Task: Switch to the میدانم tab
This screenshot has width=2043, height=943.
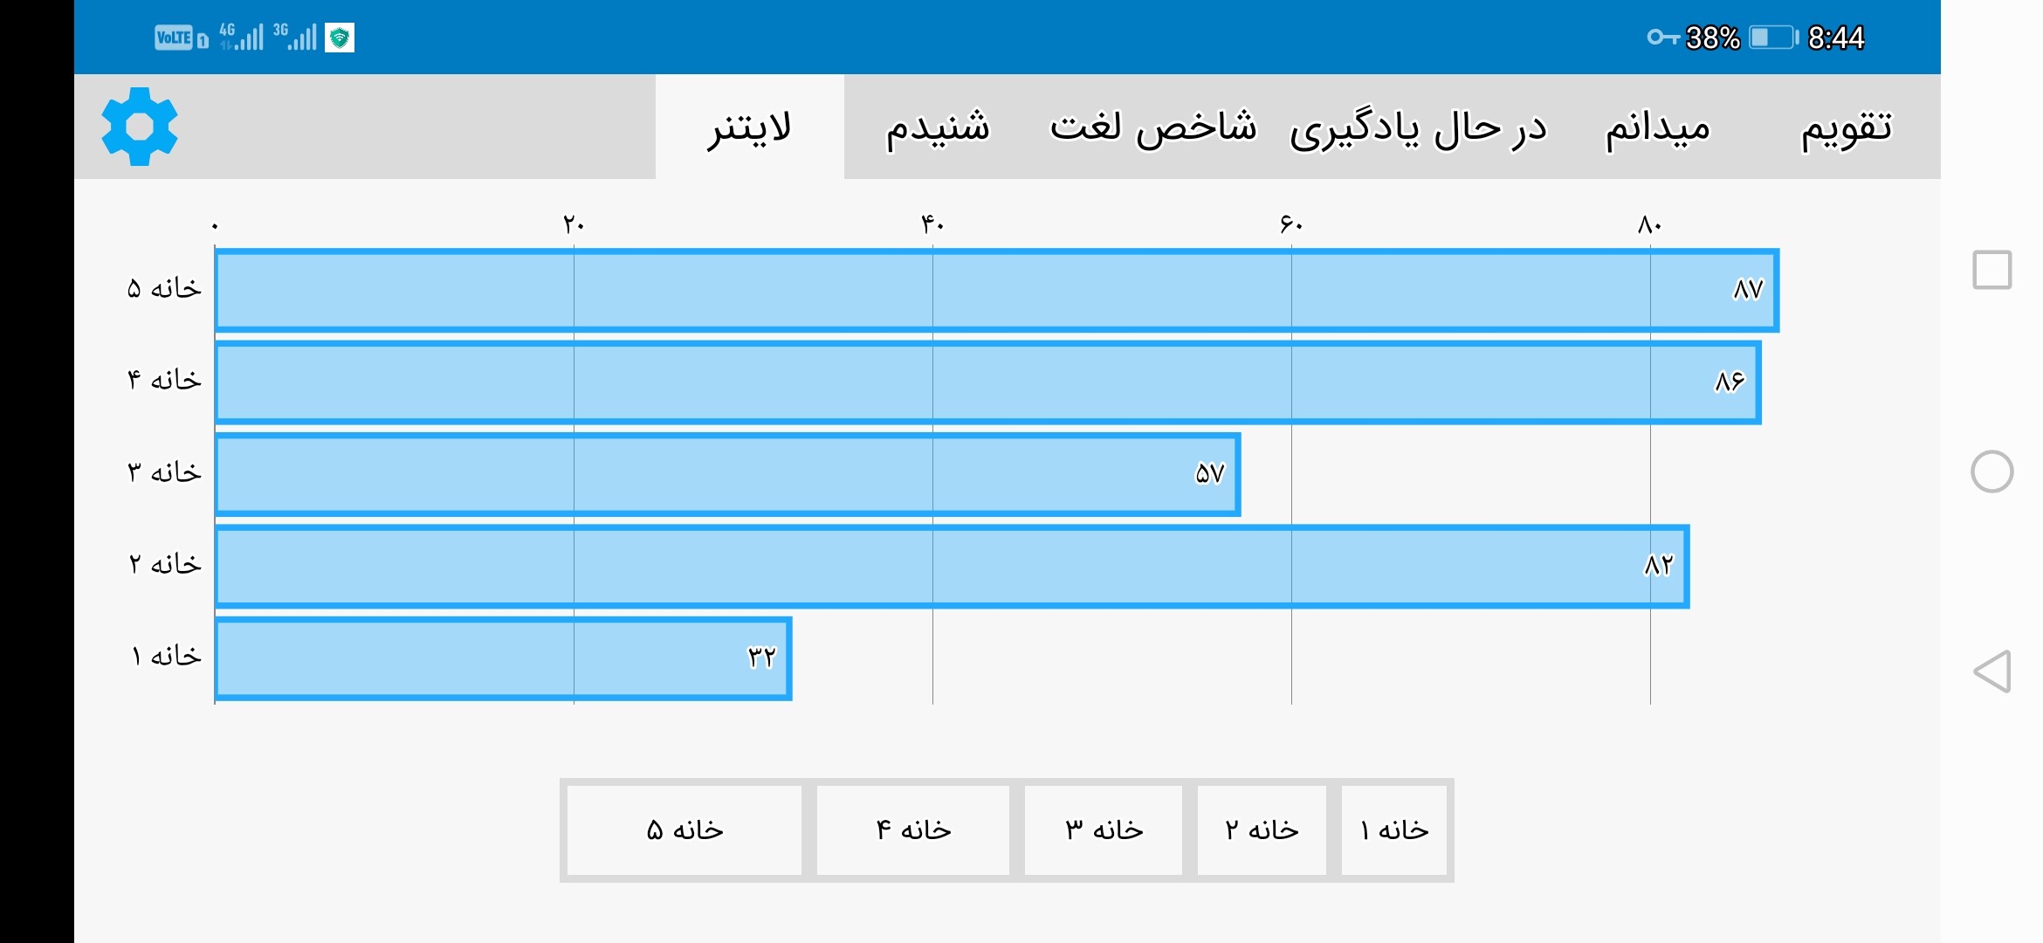Action: click(x=1657, y=127)
